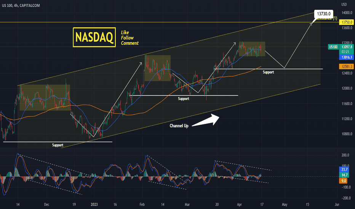Screen dimensions: 355x209
Task: Click the Like Follow Comment text note
Action: coord(130,38)
